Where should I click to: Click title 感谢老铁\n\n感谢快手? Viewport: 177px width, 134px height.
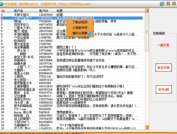click(72, 102)
